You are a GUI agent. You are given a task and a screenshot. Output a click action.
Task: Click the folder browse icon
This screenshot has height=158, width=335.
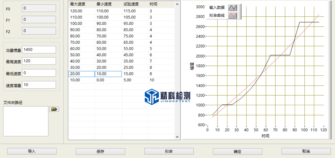click(x=54, y=109)
